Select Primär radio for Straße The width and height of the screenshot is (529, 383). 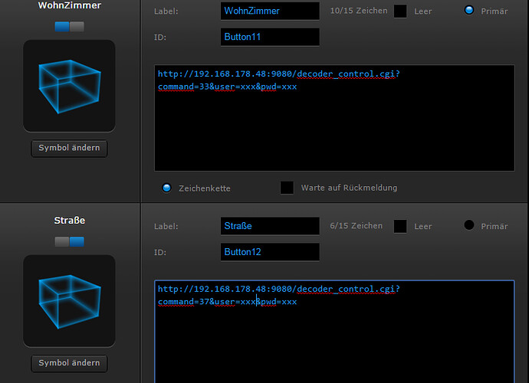[469, 225]
